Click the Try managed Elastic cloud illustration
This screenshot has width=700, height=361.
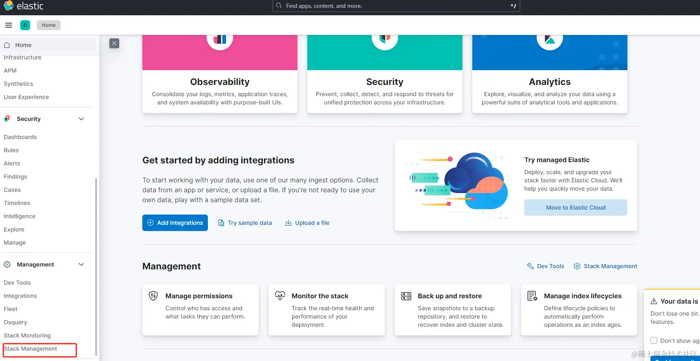[456, 186]
